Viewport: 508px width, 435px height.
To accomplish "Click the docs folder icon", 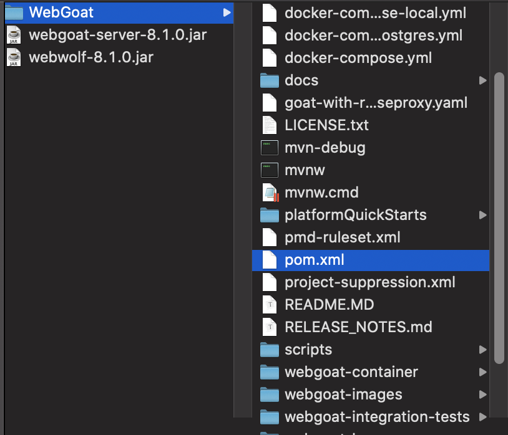I will (x=269, y=80).
